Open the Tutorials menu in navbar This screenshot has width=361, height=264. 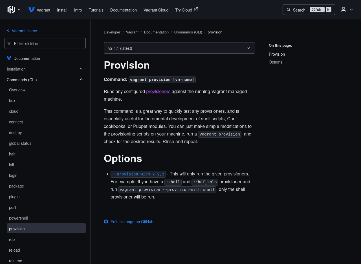coord(96,10)
